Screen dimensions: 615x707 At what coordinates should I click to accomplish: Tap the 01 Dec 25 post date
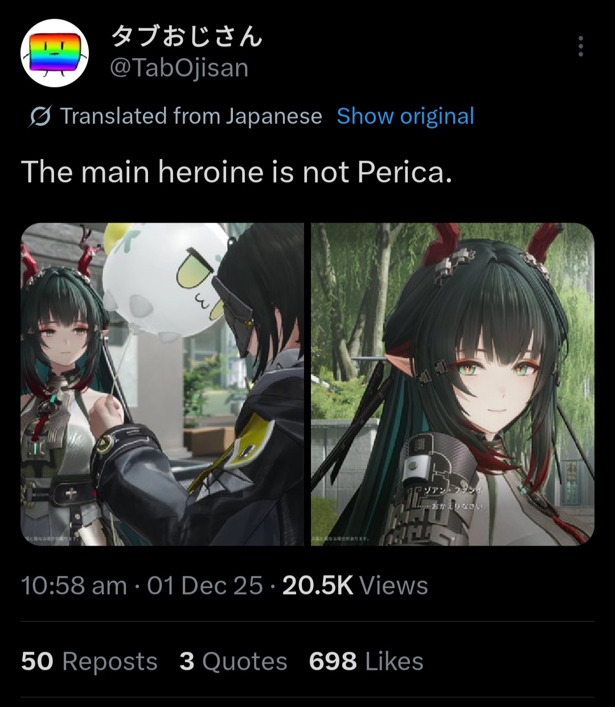click(x=205, y=586)
